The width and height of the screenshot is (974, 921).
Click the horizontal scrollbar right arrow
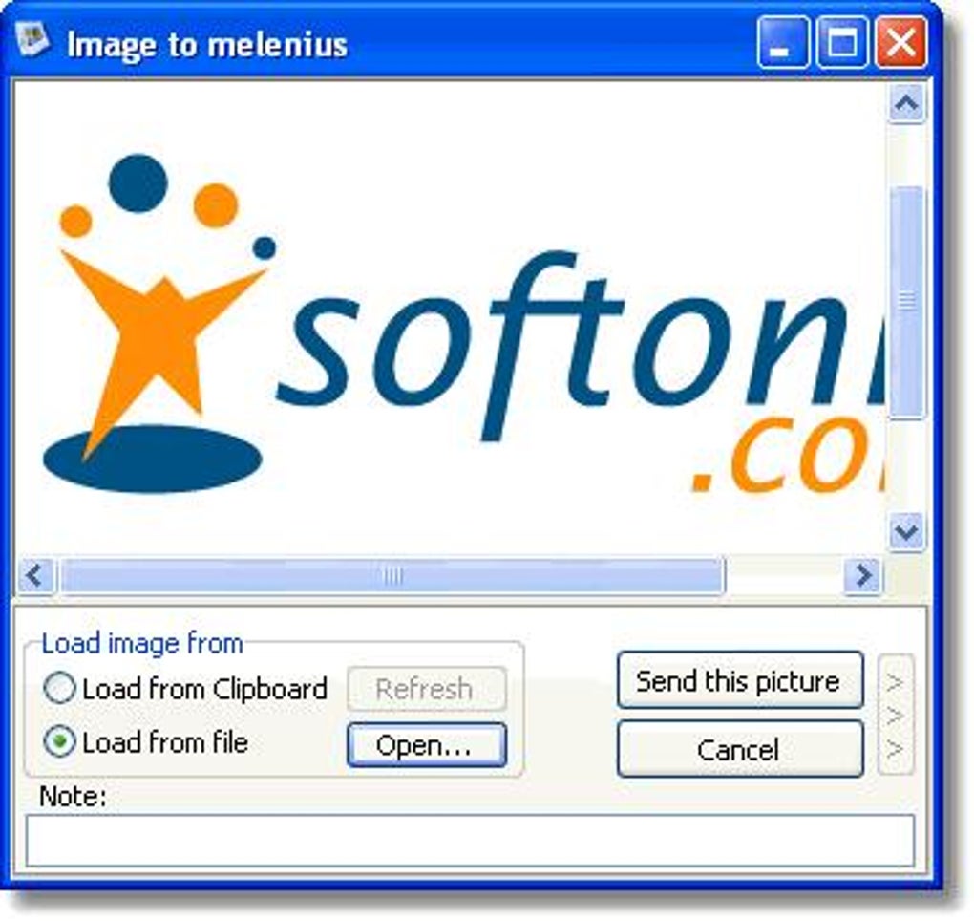click(862, 576)
